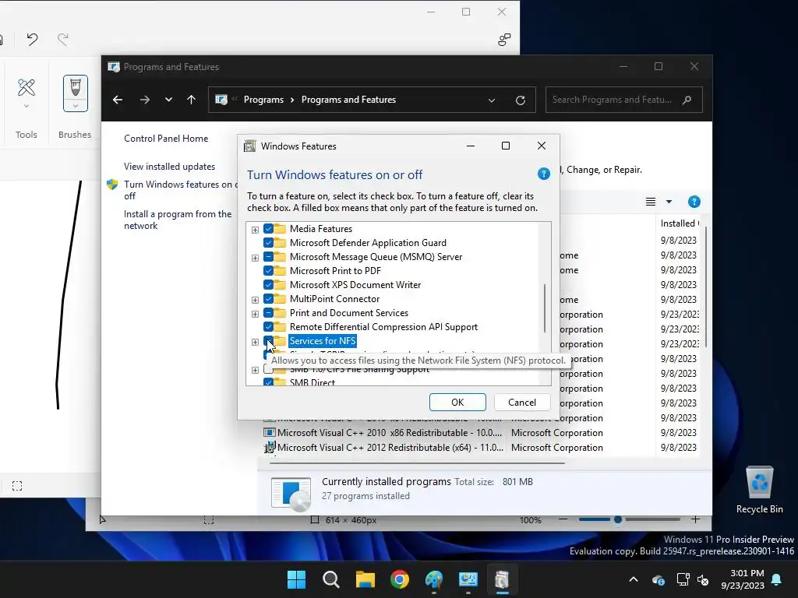Select the Services for NFS label
Viewport: 798px width, 598px height.
coord(323,341)
